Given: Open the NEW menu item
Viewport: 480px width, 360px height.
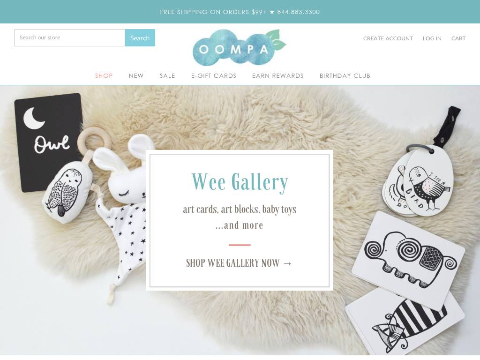Looking at the screenshot, I should (136, 75).
